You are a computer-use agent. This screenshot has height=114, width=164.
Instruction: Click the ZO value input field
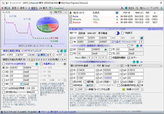(x=16, y=68)
